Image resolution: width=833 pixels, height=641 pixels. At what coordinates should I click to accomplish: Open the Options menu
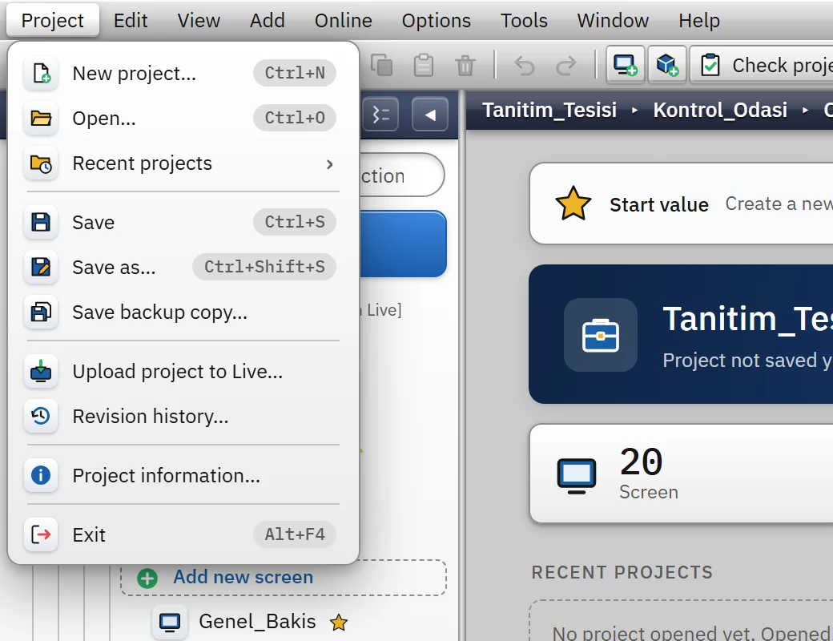tap(437, 20)
